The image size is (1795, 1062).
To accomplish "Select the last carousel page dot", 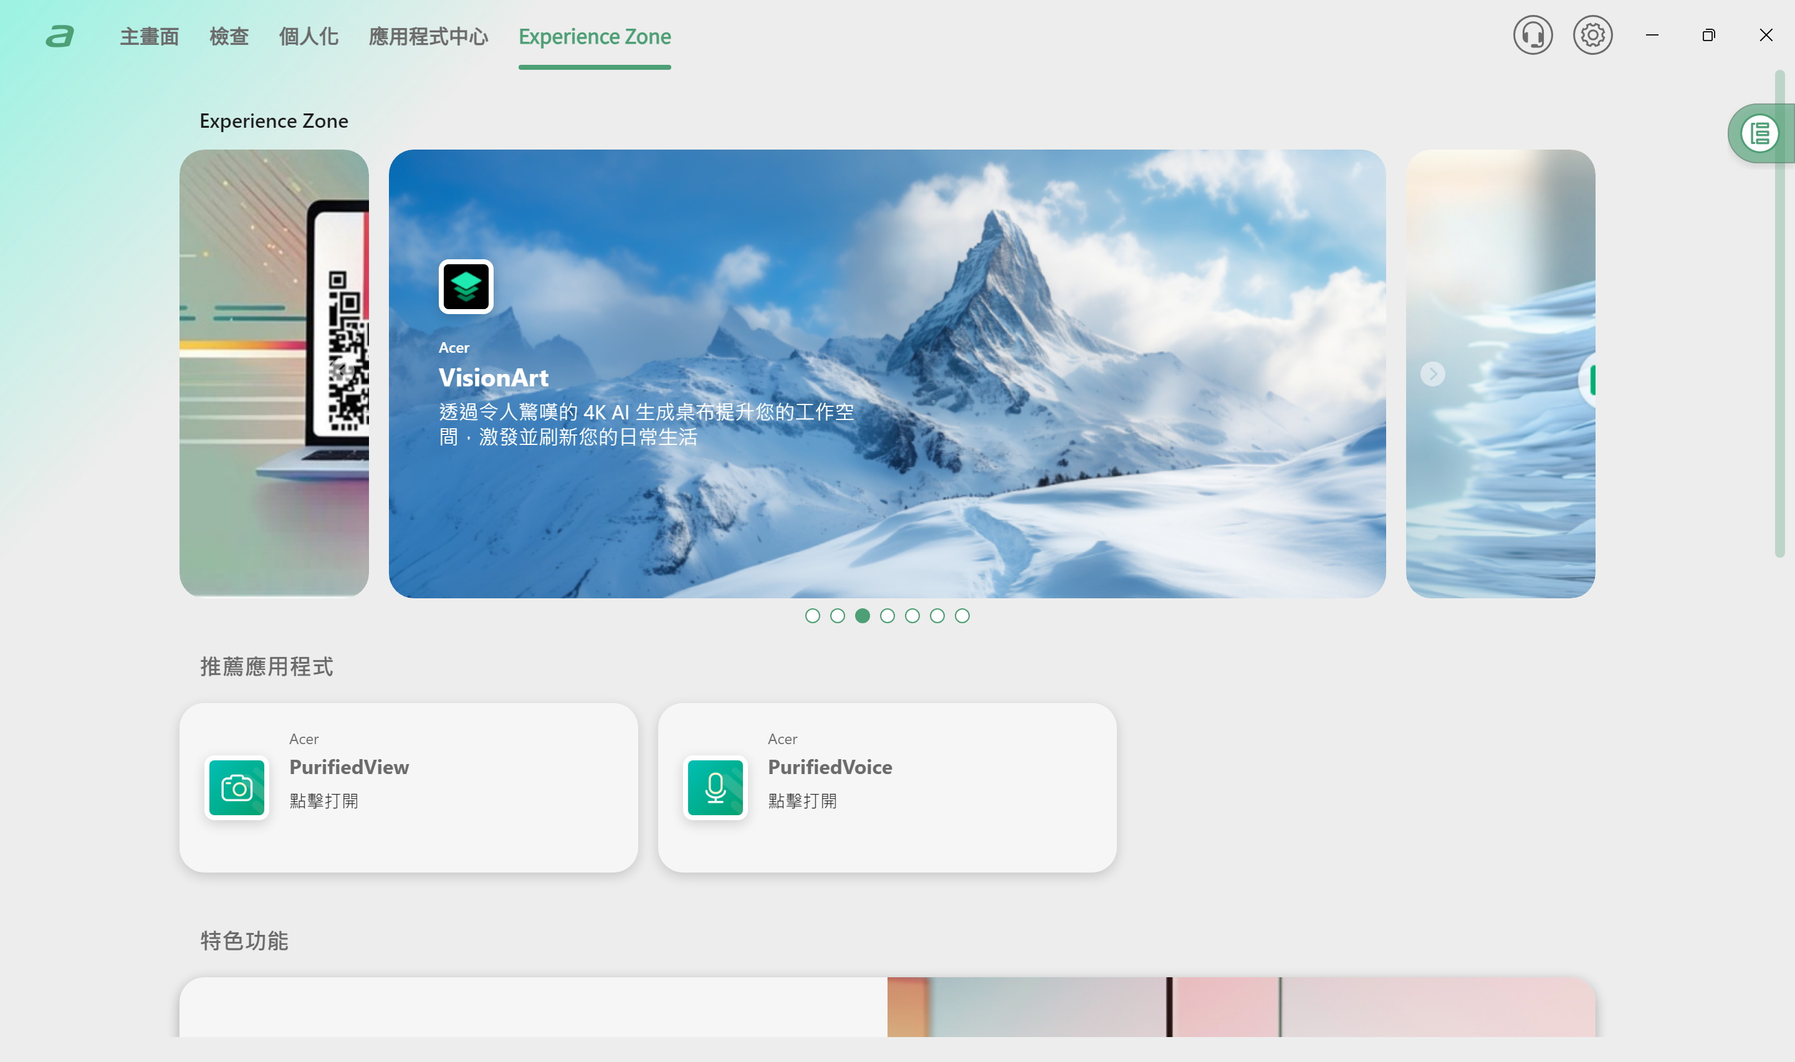I will point(962,615).
